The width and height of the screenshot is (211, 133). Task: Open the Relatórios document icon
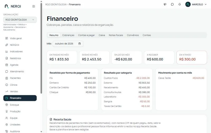(x=7, y=58)
